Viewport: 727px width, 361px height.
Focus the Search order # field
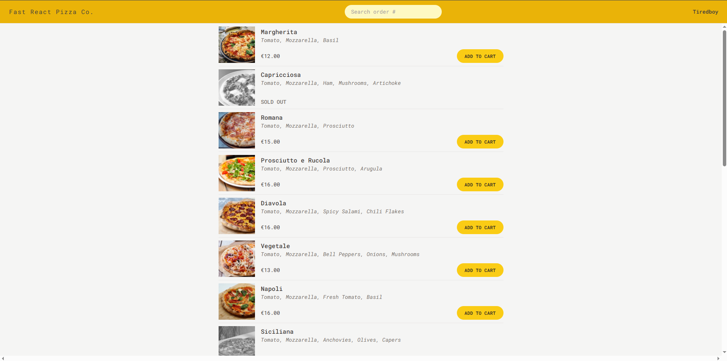(393, 12)
